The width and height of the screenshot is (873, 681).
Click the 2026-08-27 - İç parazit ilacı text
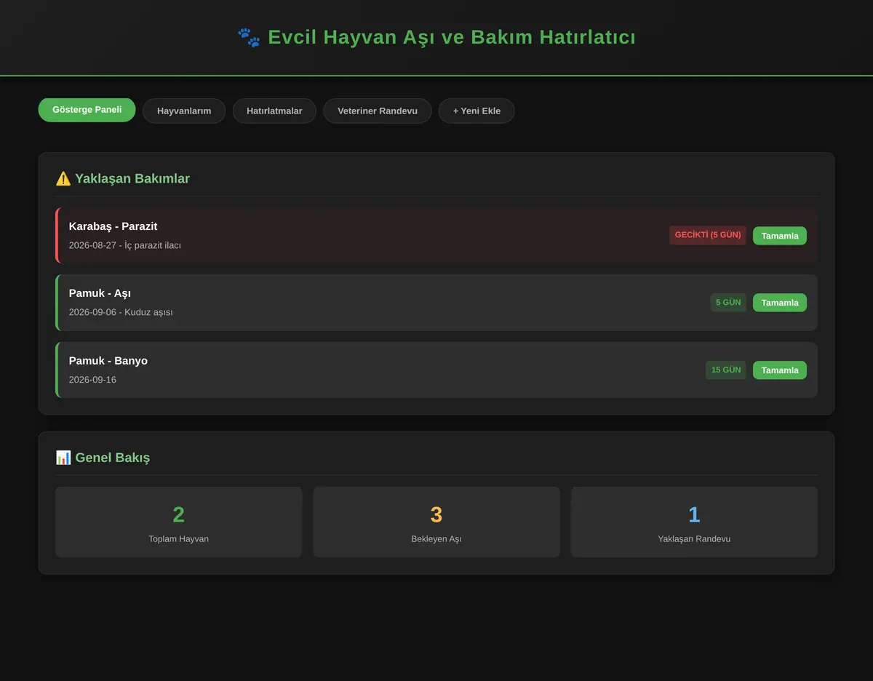(125, 245)
